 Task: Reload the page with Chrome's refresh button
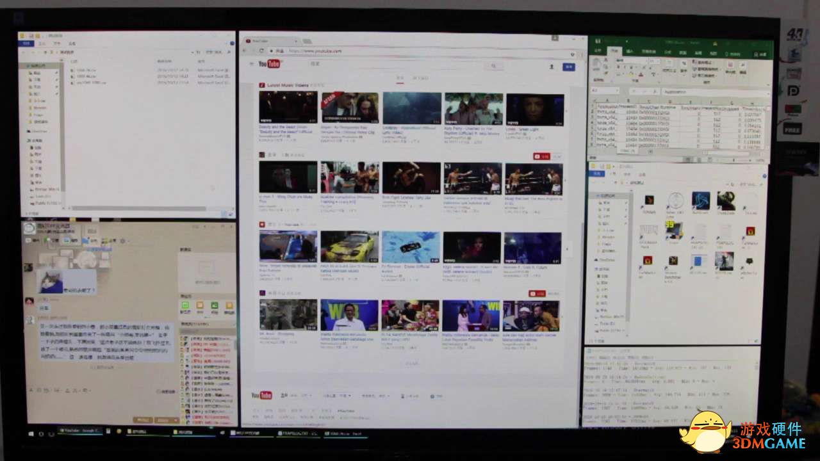261,51
